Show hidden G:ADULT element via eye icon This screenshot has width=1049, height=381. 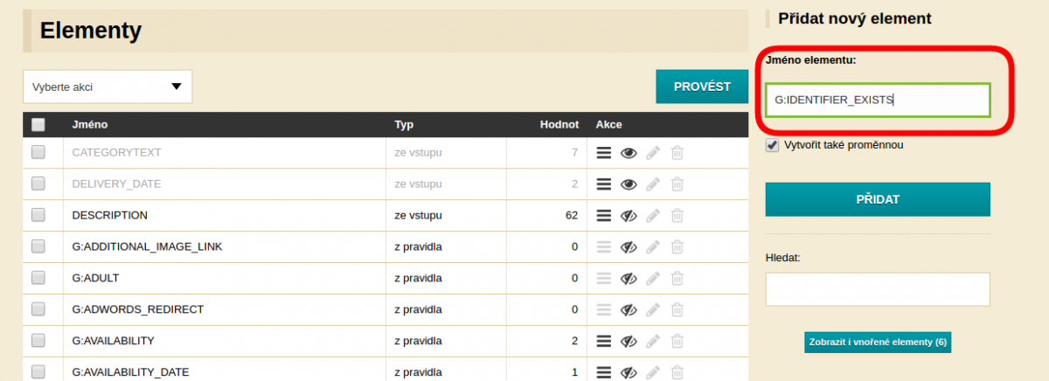pyautogui.click(x=628, y=278)
